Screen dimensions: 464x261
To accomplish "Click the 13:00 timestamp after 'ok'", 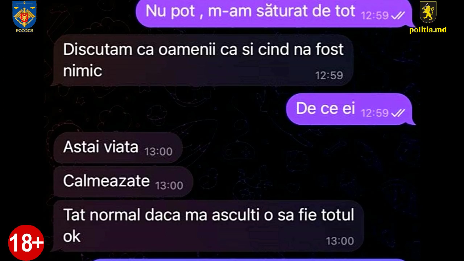I will pos(340,241).
